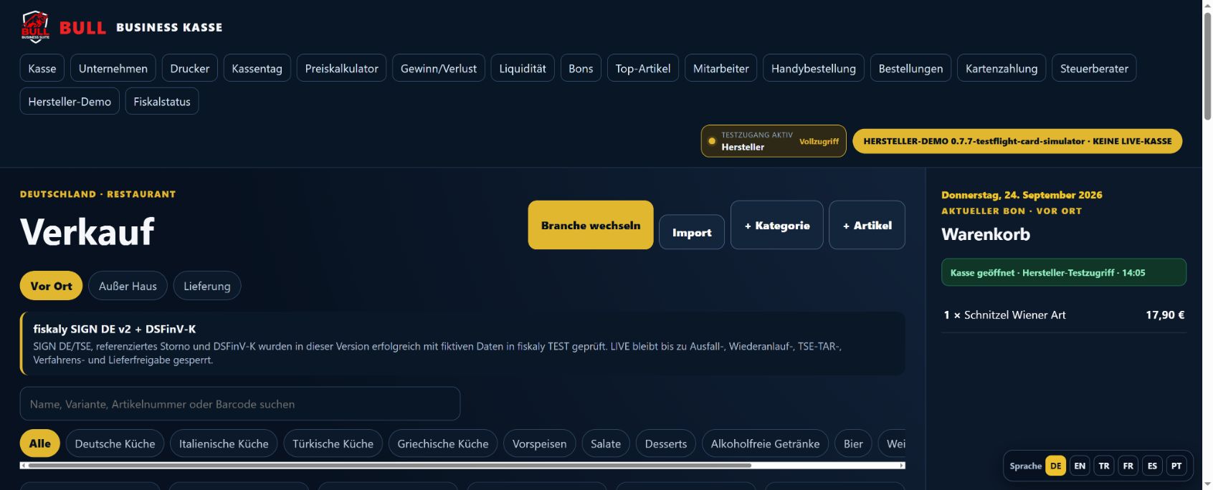Open the Import dialog
This screenshot has height=490, width=1213.
click(x=692, y=232)
